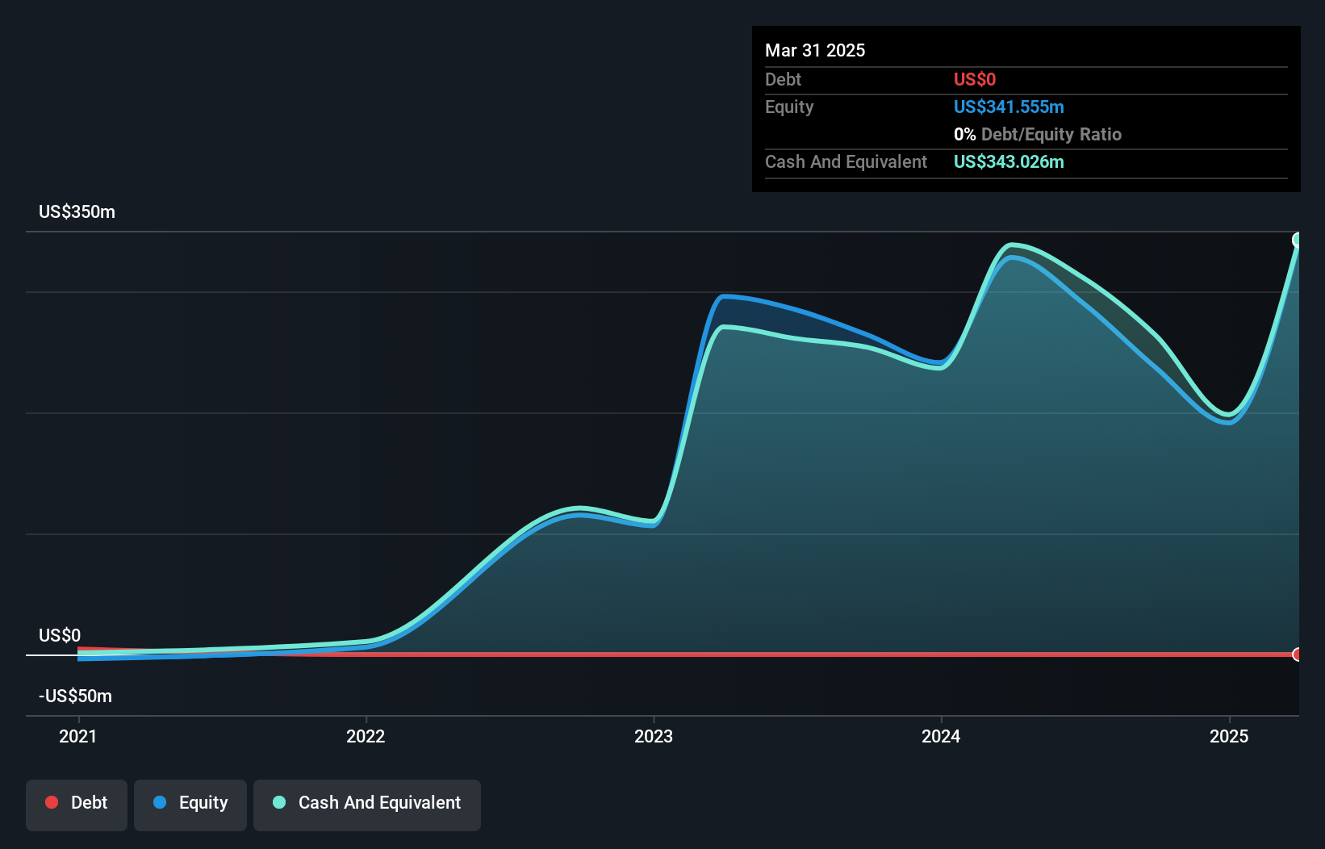Select the Cash data point marker at Mar 2025
Image resolution: width=1325 pixels, height=849 pixels.
coord(1298,240)
